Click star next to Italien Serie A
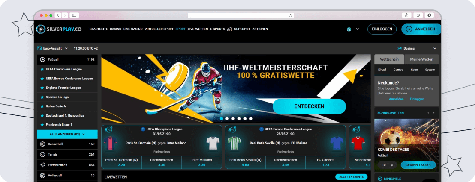 42,106
